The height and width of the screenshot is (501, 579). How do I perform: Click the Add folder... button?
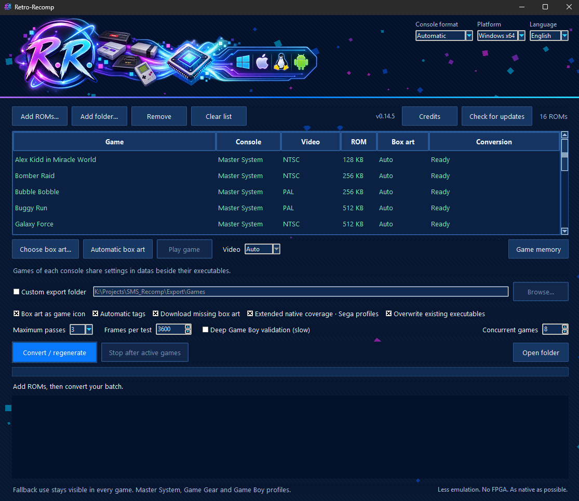tap(99, 116)
